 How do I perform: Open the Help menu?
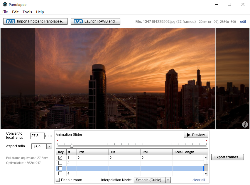(x=40, y=12)
